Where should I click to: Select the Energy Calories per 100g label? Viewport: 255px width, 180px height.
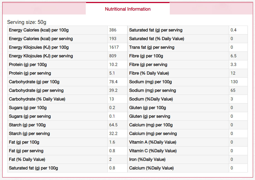coord(39,30)
